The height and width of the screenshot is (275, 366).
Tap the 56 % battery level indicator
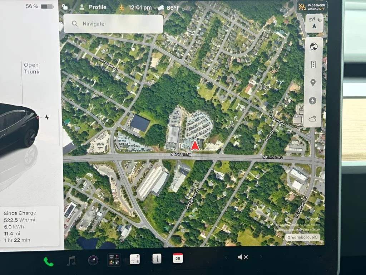[x=39, y=6]
